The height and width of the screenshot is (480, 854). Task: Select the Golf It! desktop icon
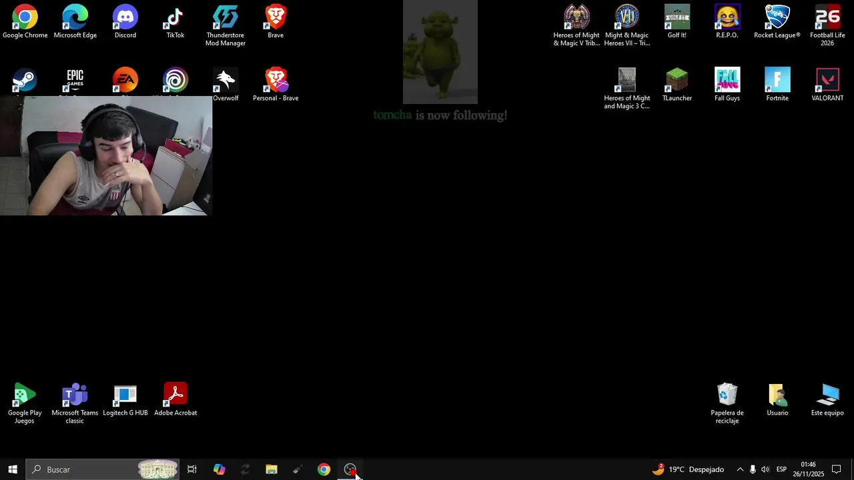[677, 22]
